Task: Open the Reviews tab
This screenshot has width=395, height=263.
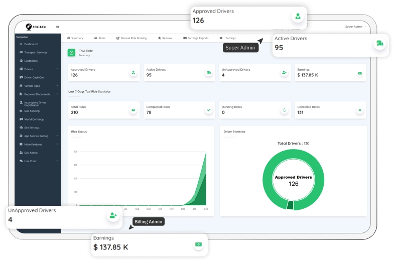Action: [165, 38]
